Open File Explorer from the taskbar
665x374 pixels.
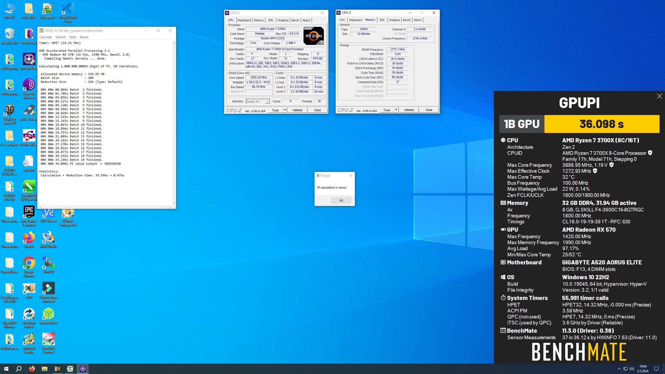(44, 369)
